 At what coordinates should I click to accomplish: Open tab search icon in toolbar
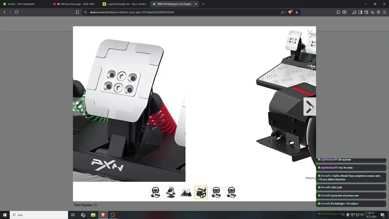[344, 12]
